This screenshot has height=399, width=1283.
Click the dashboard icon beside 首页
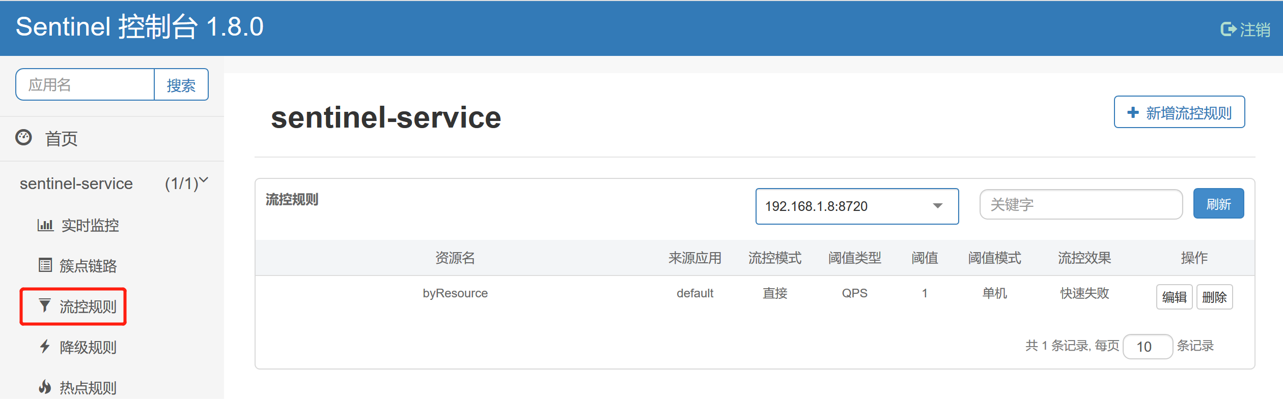24,138
